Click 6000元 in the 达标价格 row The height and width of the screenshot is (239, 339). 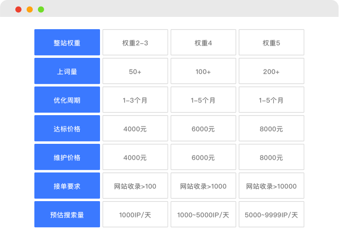click(203, 128)
